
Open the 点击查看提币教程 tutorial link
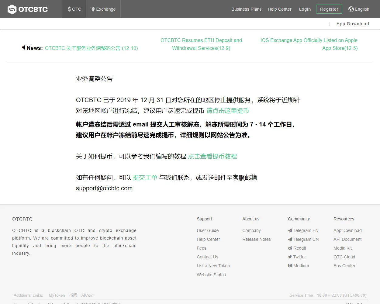(212, 156)
